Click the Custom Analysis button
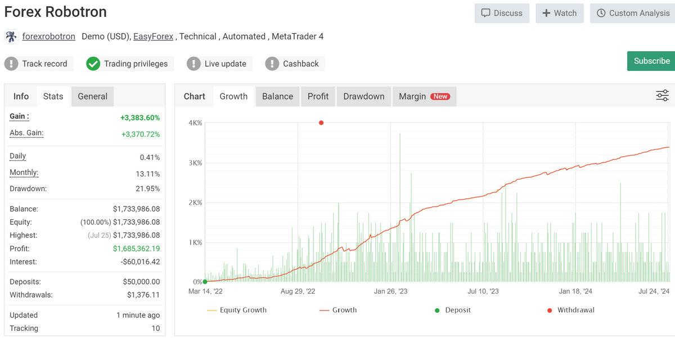Image resolution: width=675 pixels, height=338 pixels. (x=632, y=13)
